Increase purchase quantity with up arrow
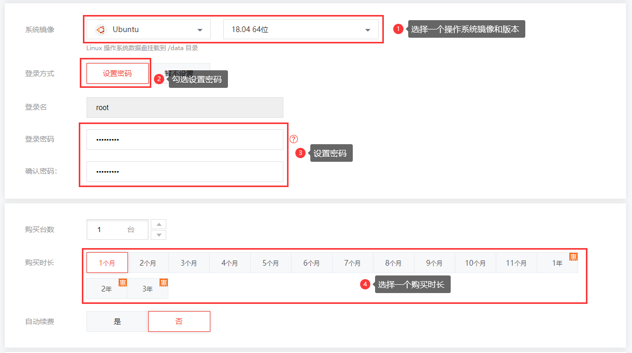Image resolution: width=632 pixels, height=353 pixels. (158, 224)
